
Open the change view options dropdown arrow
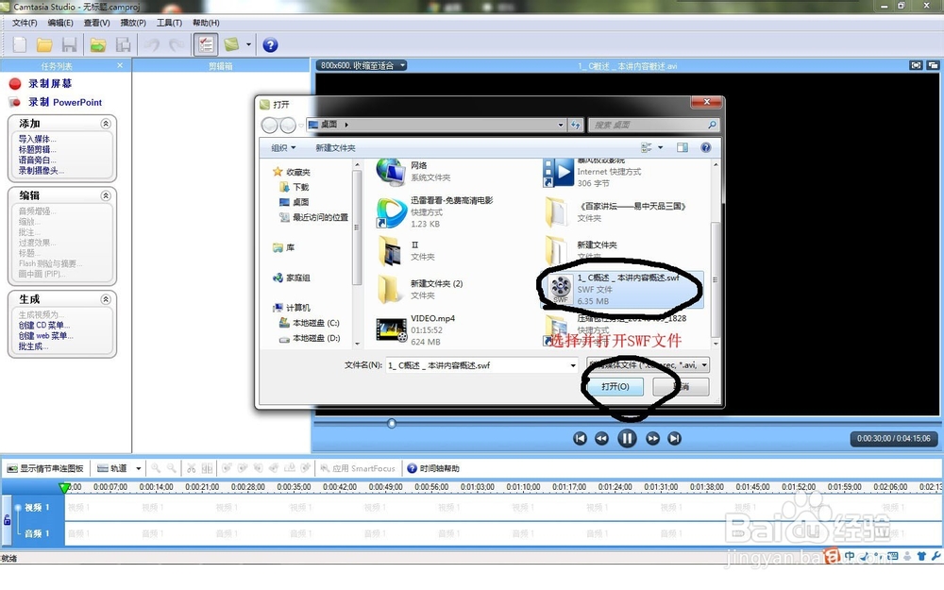point(661,147)
